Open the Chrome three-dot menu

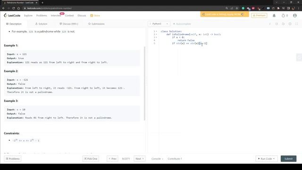(x=299, y=8)
